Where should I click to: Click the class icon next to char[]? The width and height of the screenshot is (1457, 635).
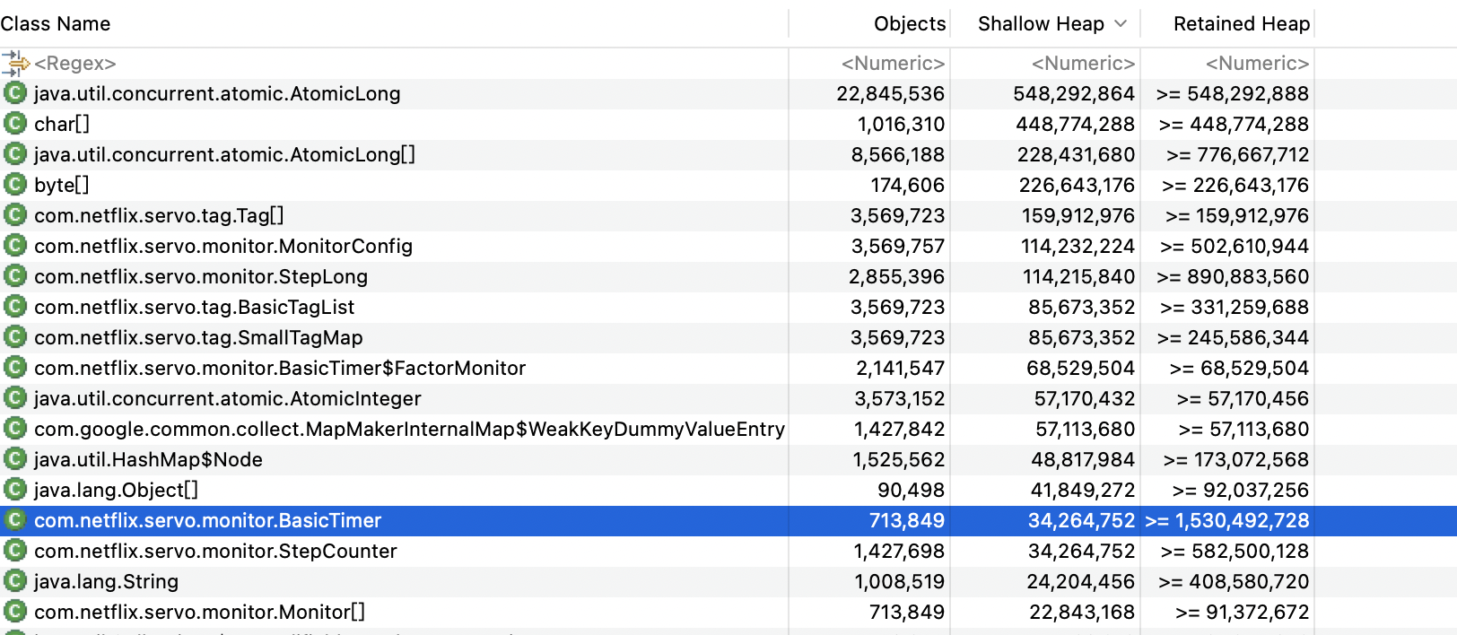pos(15,124)
